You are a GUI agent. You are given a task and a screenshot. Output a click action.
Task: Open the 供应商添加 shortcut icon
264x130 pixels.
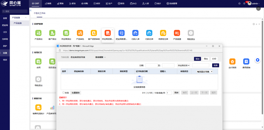tap(66, 33)
